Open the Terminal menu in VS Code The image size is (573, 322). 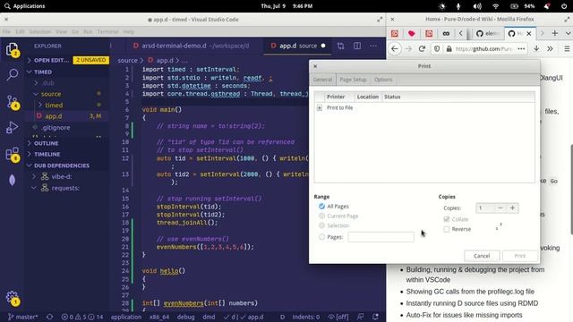pyautogui.click(x=107, y=32)
